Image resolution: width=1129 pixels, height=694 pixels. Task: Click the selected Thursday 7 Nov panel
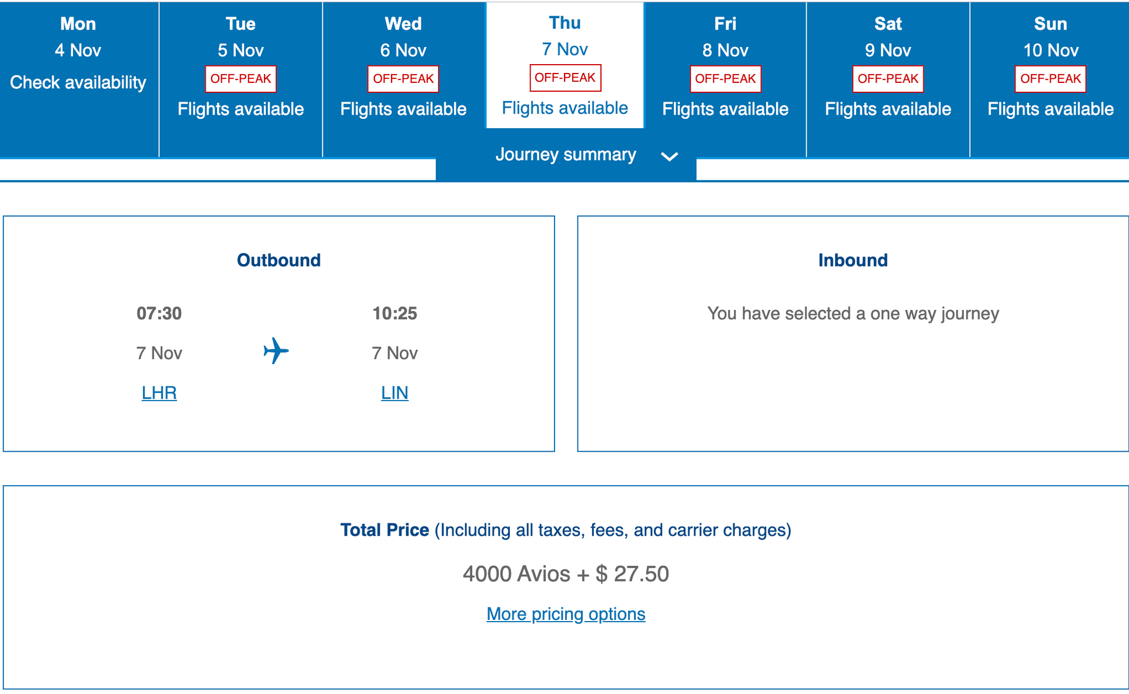(564, 65)
